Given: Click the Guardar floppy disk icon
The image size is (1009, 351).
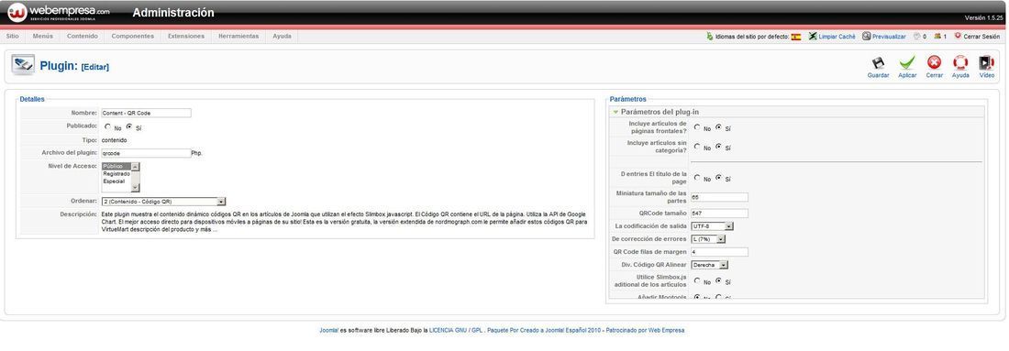Looking at the screenshot, I should pos(878,62).
